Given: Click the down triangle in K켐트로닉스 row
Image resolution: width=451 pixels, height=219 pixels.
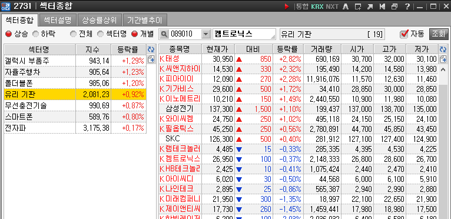Looking at the screenshot, I should click(238, 159).
